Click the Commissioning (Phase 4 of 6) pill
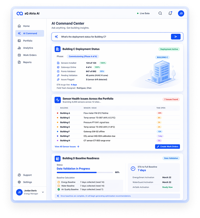The height and width of the screenshot is (218, 200). click(x=83, y=56)
